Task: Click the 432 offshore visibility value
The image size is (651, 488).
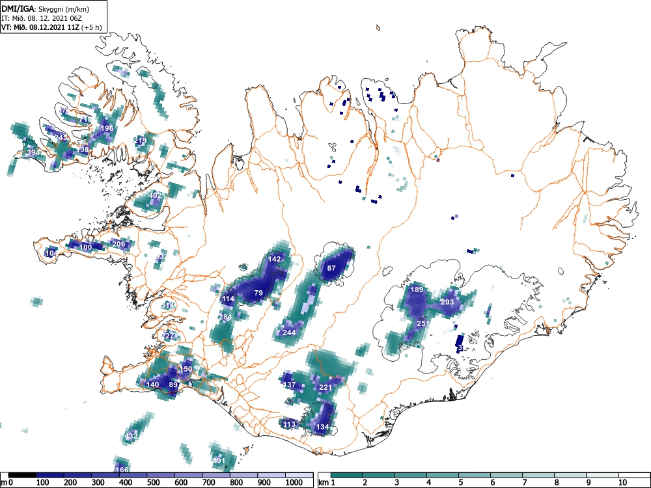Action: point(131,437)
